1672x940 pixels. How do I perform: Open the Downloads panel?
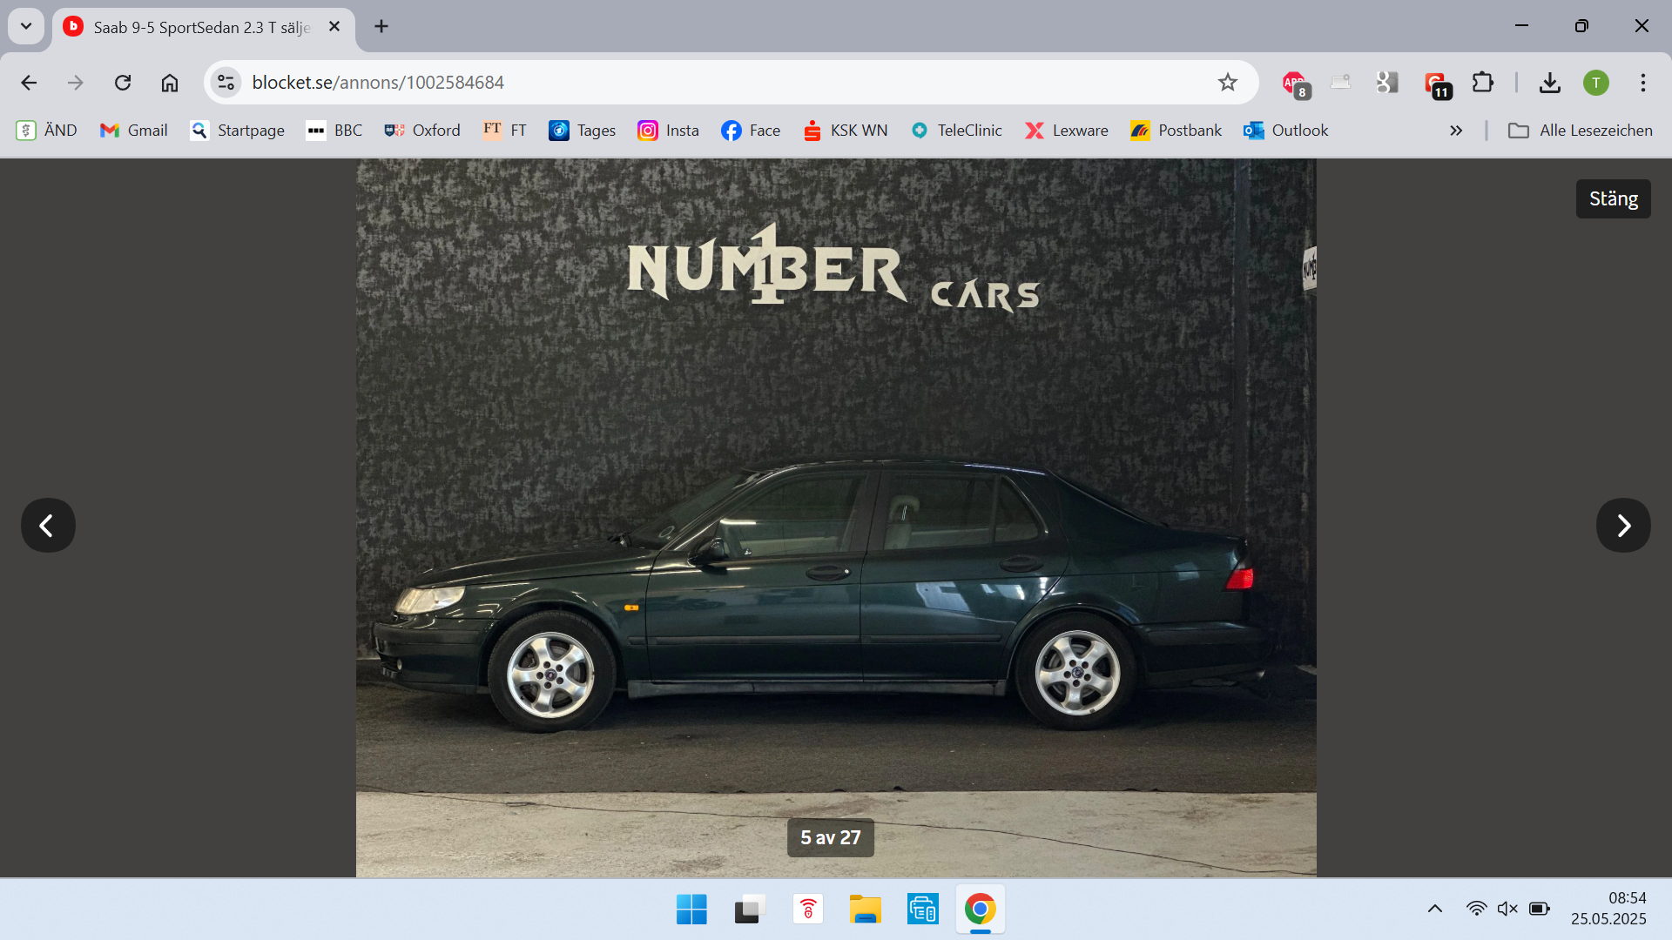click(x=1550, y=83)
